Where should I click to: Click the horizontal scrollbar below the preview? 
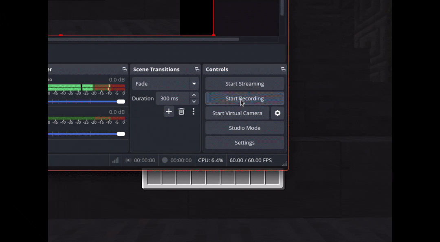tap(143, 39)
